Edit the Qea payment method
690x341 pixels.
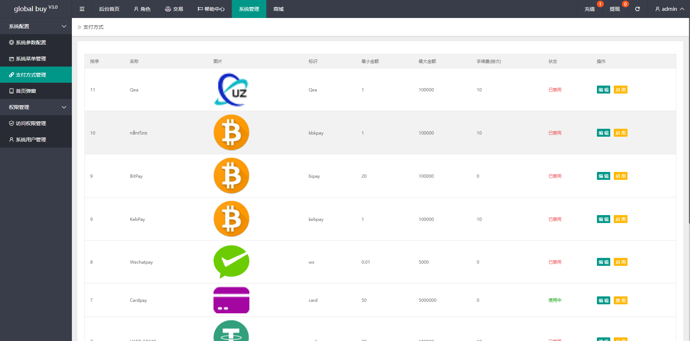[x=603, y=90]
